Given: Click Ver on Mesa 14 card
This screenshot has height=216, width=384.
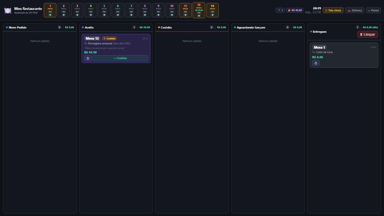Looking at the screenshot, I should point(212,12).
